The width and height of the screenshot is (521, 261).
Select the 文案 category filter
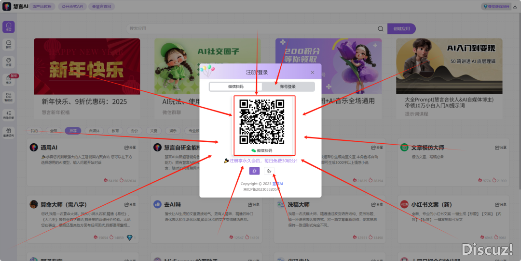click(153, 131)
